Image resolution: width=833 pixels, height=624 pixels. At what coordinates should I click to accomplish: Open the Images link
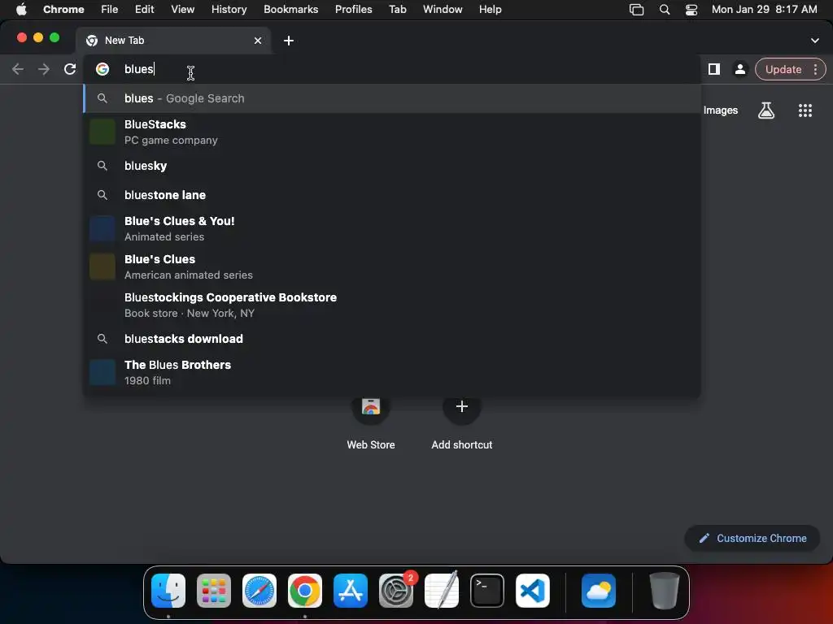point(721,110)
